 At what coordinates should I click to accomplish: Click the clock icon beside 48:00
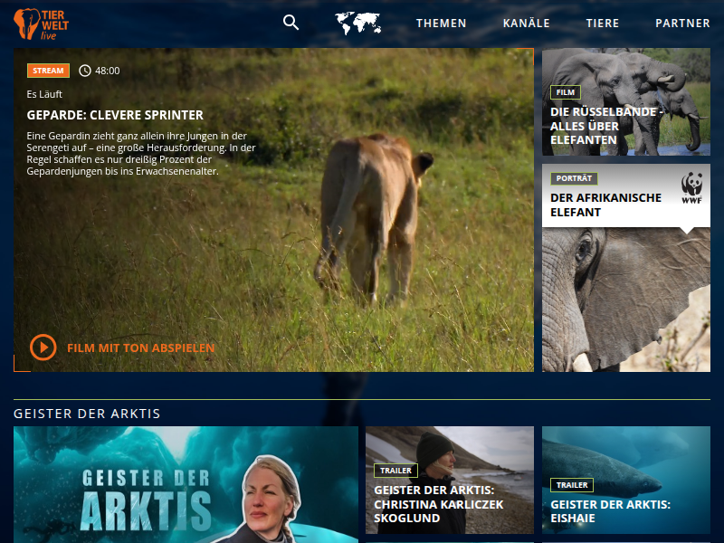click(x=85, y=71)
